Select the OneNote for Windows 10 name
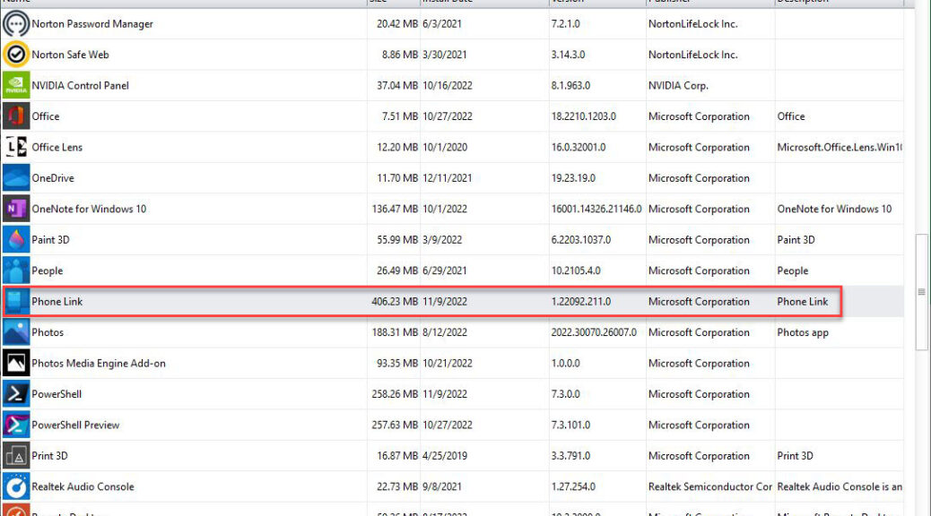Viewport: 931px width, 516px height. pos(89,209)
